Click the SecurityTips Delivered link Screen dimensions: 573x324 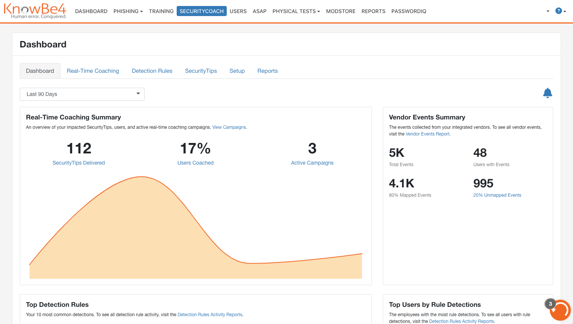78,163
